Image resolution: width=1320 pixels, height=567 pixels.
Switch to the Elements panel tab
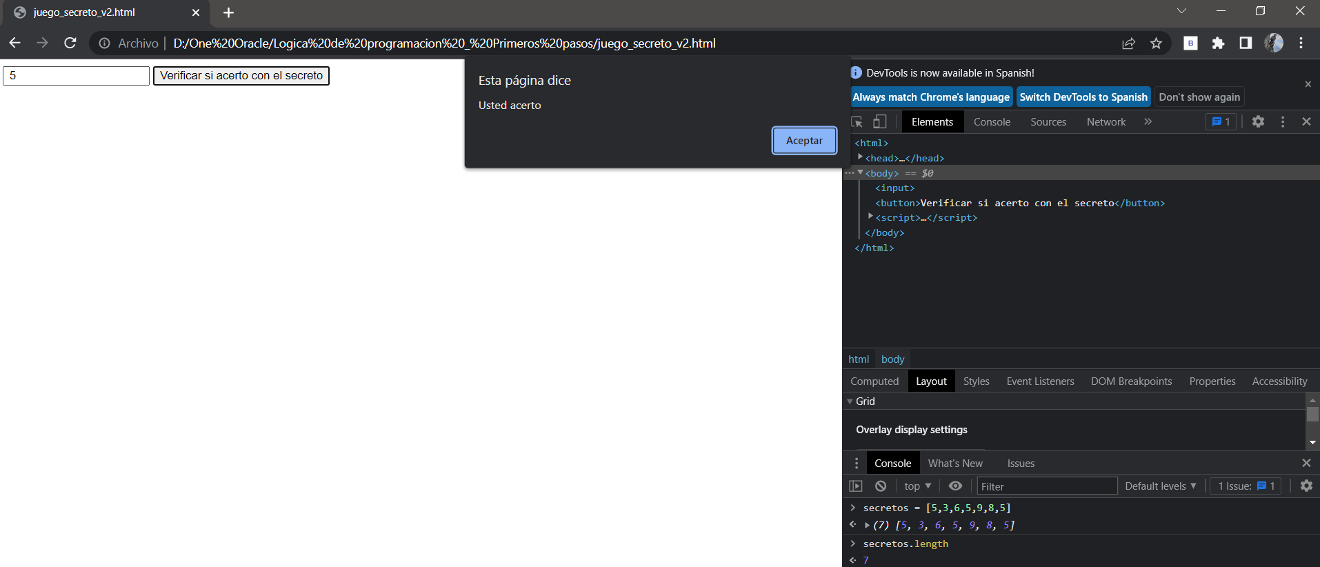(x=932, y=121)
